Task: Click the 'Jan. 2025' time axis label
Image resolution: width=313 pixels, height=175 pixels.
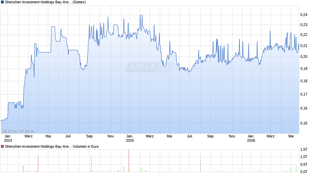Action: (x=130, y=138)
